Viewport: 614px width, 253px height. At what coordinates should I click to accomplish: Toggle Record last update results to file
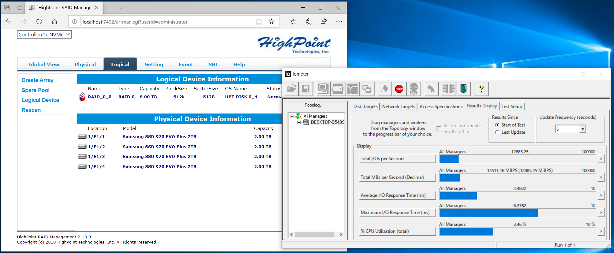439,128
